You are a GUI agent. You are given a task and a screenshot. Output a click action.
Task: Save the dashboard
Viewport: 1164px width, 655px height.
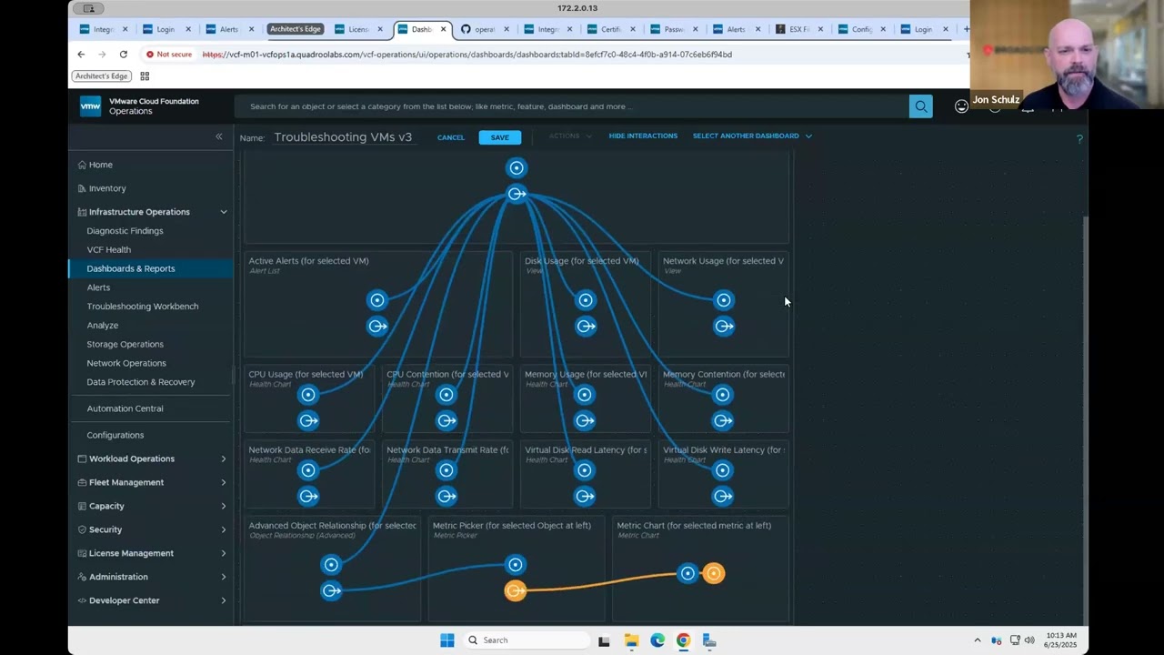click(500, 137)
